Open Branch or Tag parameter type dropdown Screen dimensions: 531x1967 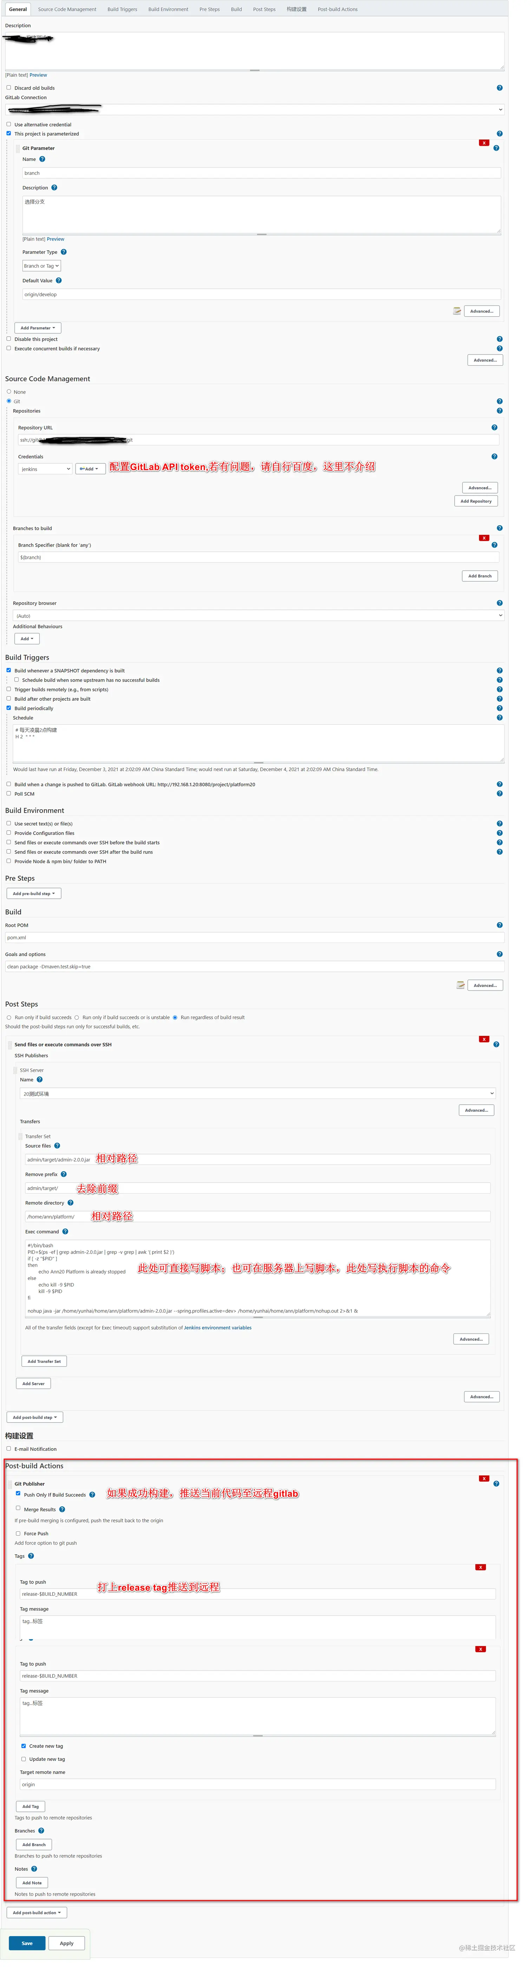tap(41, 266)
